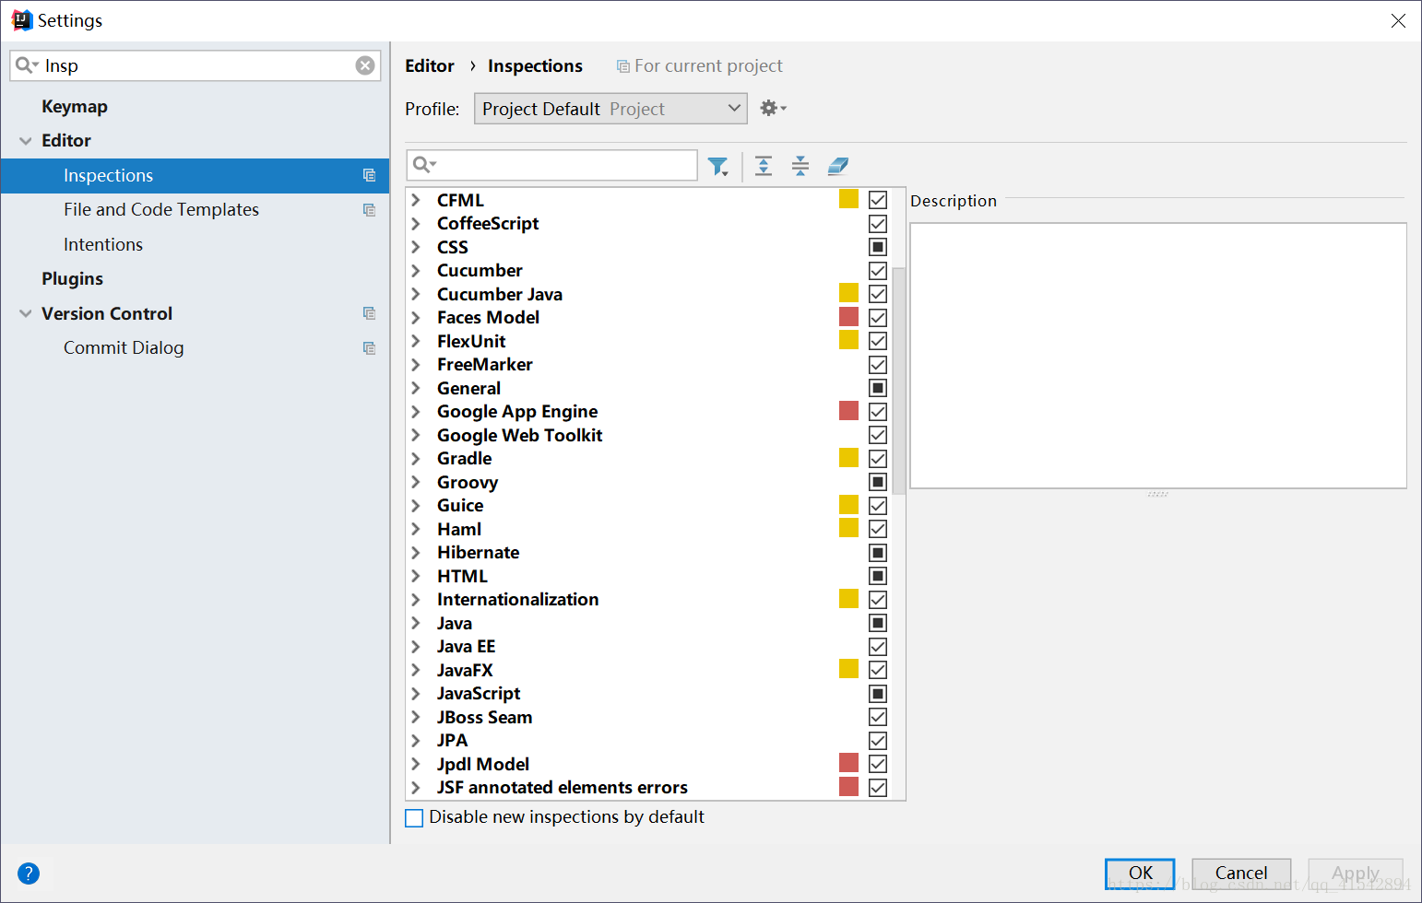The width and height of the screenshot is (1422, 903).
Task: Expand the FlexUnit inspections group
Action: (x=416, y=341)
